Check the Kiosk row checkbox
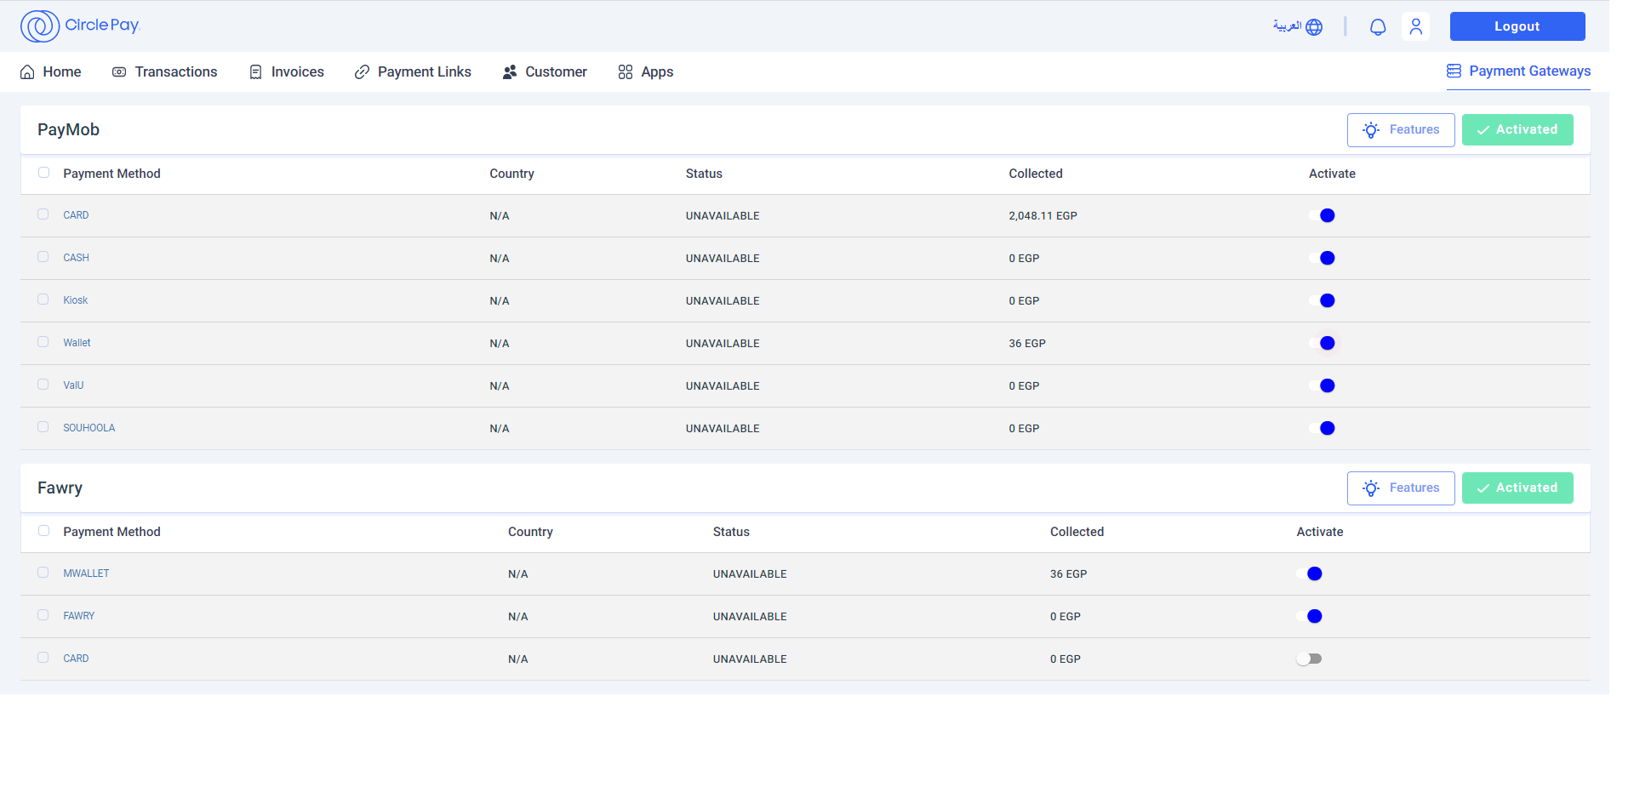 click(43, 300)
